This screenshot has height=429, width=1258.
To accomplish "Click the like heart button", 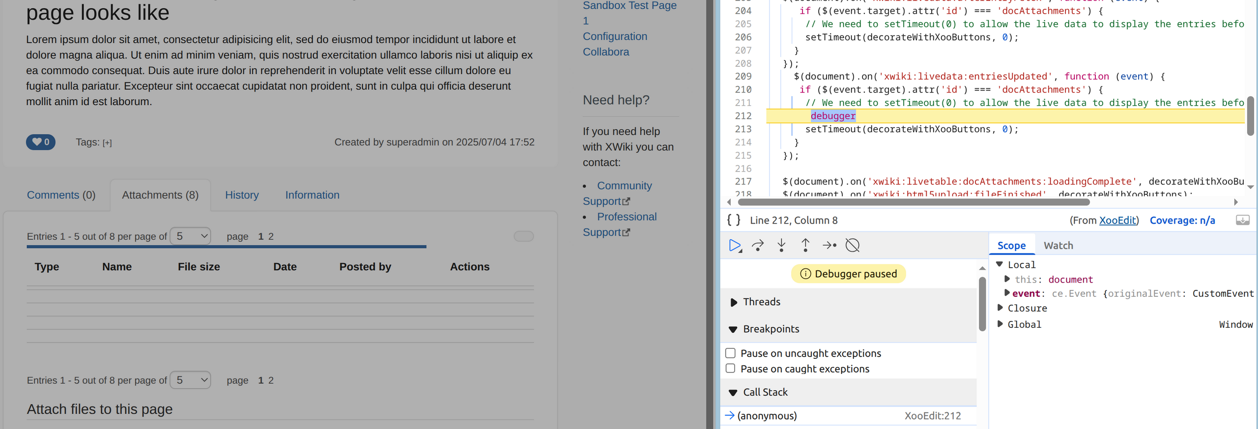I will tap(41, 142).
